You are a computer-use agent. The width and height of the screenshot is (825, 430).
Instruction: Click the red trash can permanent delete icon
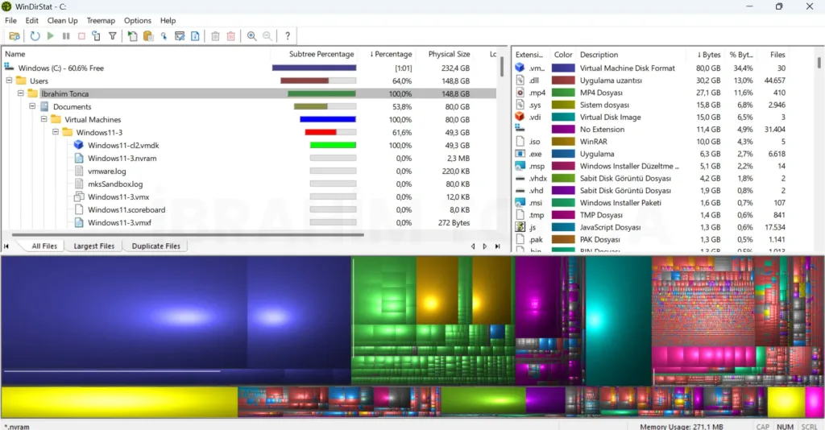pos(230,35)
